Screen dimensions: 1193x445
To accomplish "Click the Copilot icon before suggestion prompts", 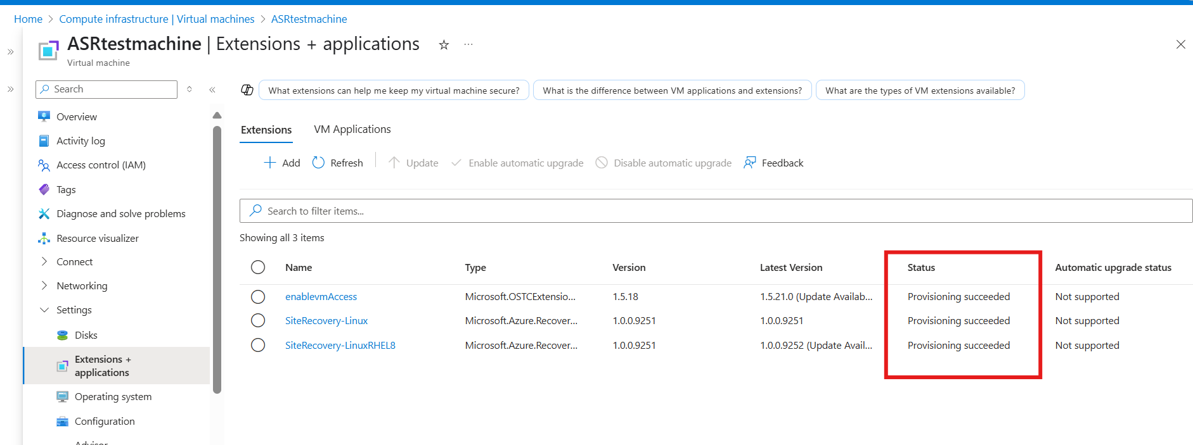I will [x=247, y=90].
